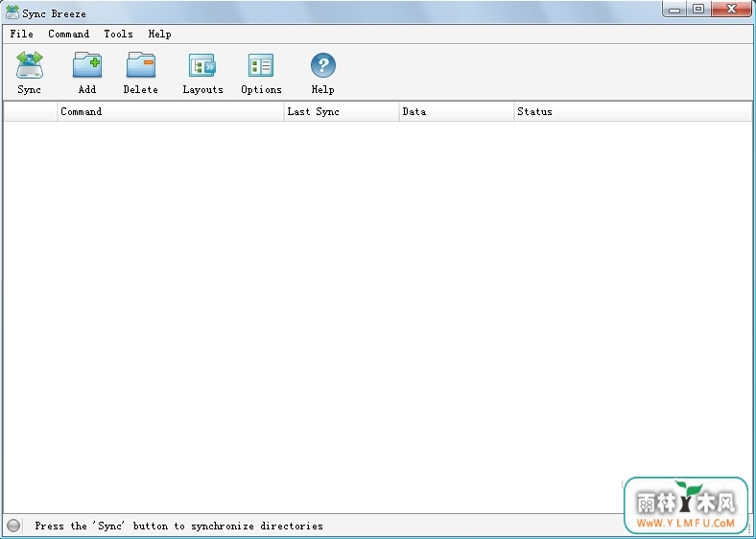This screenshot has width=756, height=539.
Task: Click the blank first column header
Action: (31, 111)
